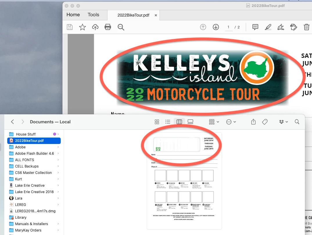
Task: Go to previous page with up arrow
Action: pos(203,27)
